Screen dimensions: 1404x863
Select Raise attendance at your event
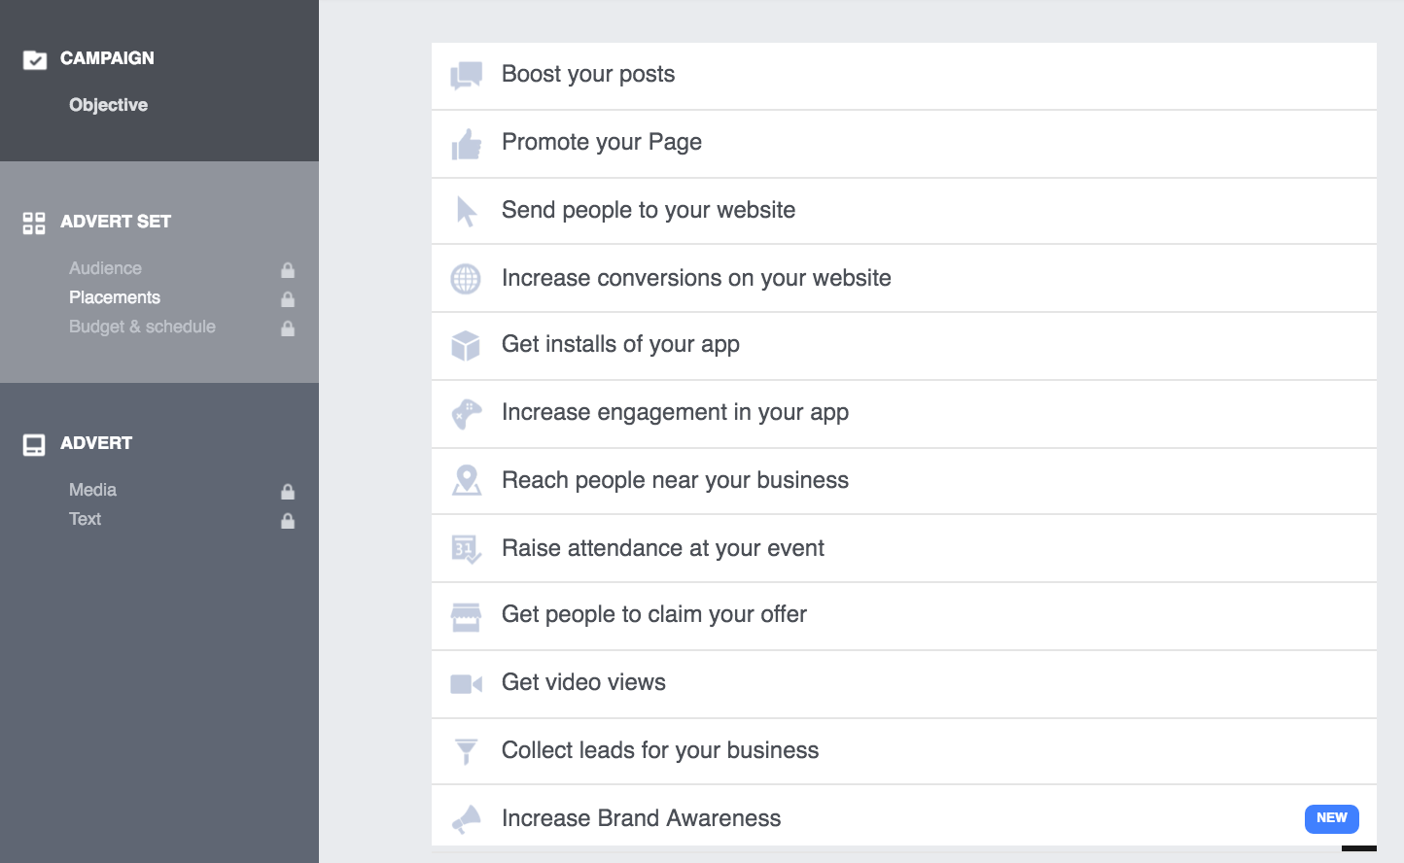[904, 549]
